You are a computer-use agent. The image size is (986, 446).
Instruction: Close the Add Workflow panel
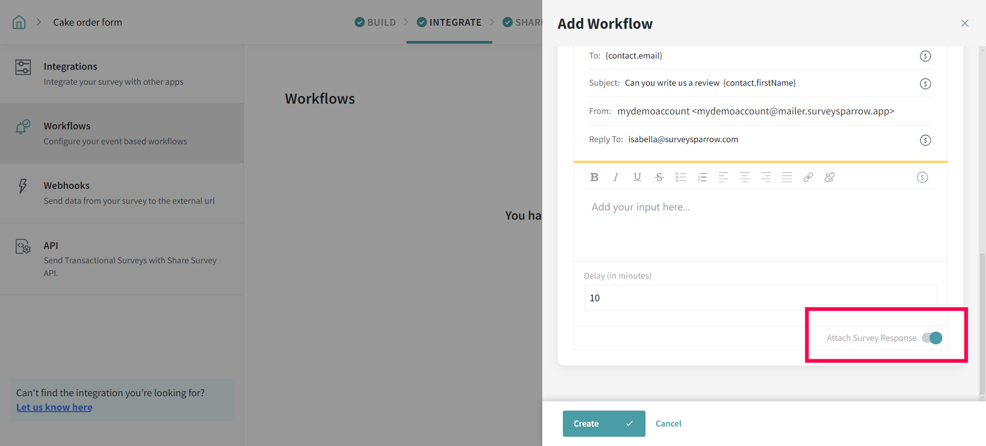pyautogui.click(x=964, y=23)
